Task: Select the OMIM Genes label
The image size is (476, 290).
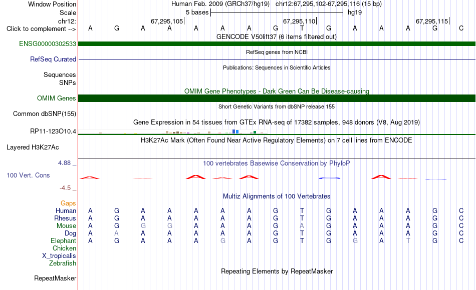Action: click(x=56, y=98)
